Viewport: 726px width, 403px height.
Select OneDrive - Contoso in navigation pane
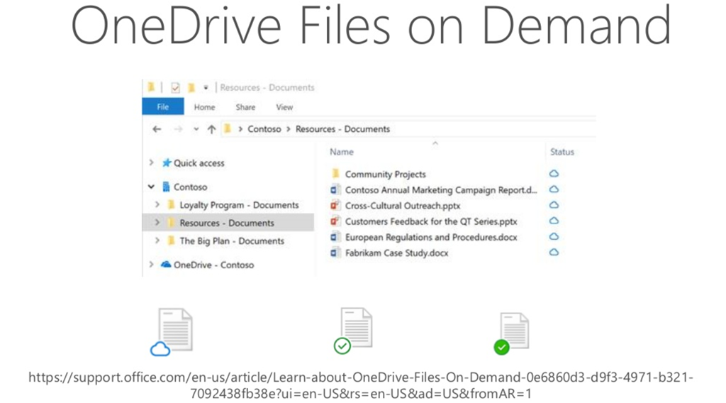tap(214, 265)
